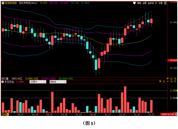Open the 同向柱 dropdown
Image resolution: width=178 pixels, height=129 pixels.
pyautogui.click(x=58, y=82)
